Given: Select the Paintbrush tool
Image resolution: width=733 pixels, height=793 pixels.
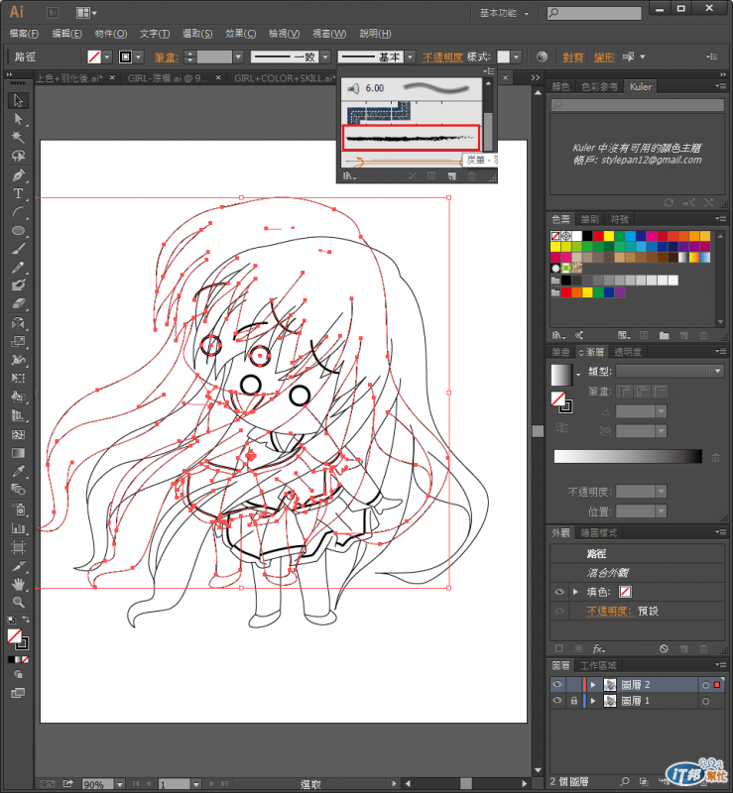Looking at the screenshot, I should [x=18, y=249].
